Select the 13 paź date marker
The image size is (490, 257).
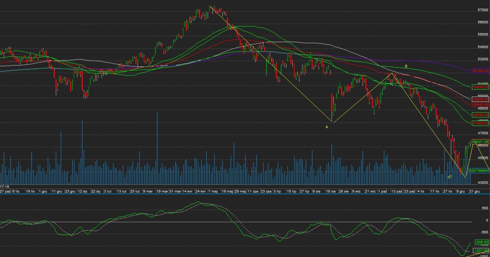[396, 191]
